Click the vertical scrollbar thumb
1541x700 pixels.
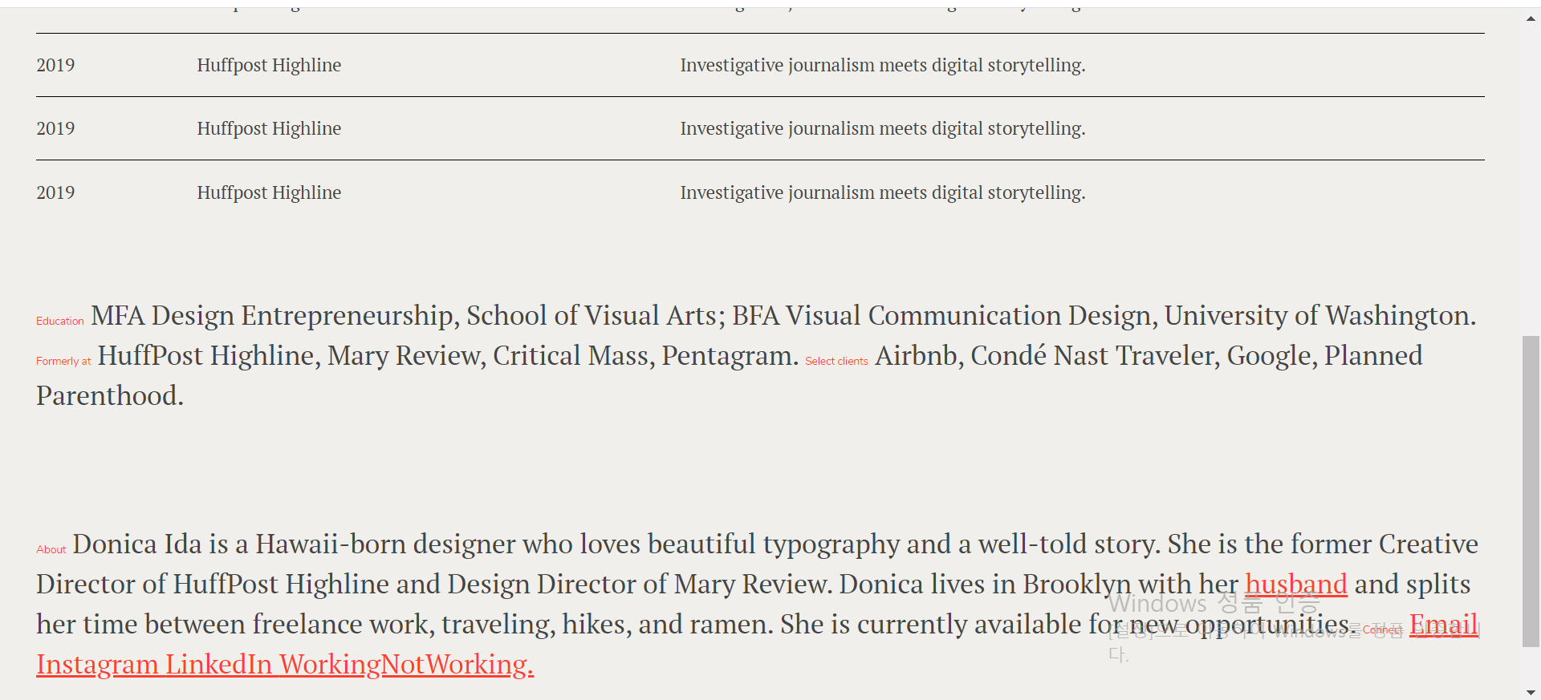point(1531,489)
